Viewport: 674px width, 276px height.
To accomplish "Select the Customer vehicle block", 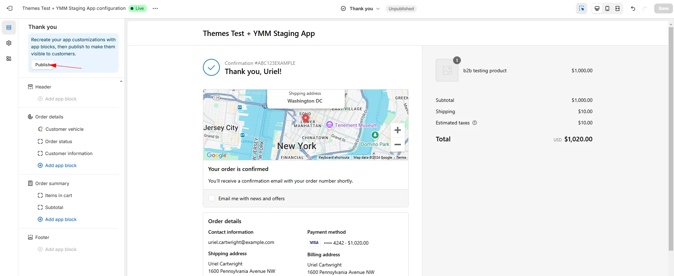I will [64, 129].
